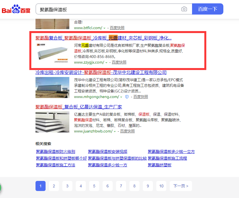The width and height of the screenshot is (239, 198).
Task: Go to results page 10
Action: pyautogui.click(x=161, y=186)
